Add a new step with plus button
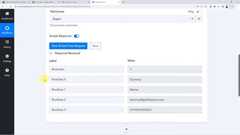Screen dimensions: 240x135 click(126, 129)
